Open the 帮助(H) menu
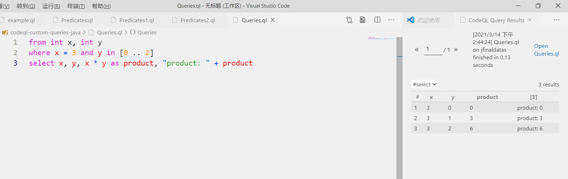The width and height of the screenshot is (568, 179). 101,6
